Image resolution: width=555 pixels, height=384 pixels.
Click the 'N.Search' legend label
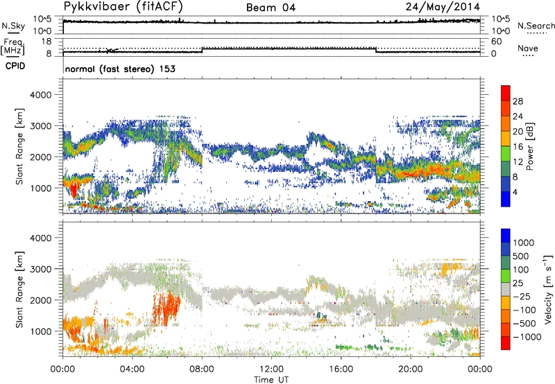(536, 26)
